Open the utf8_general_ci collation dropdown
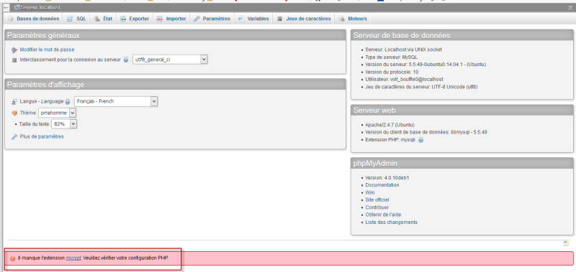576x272 pixels. click(x=170, y=60)
